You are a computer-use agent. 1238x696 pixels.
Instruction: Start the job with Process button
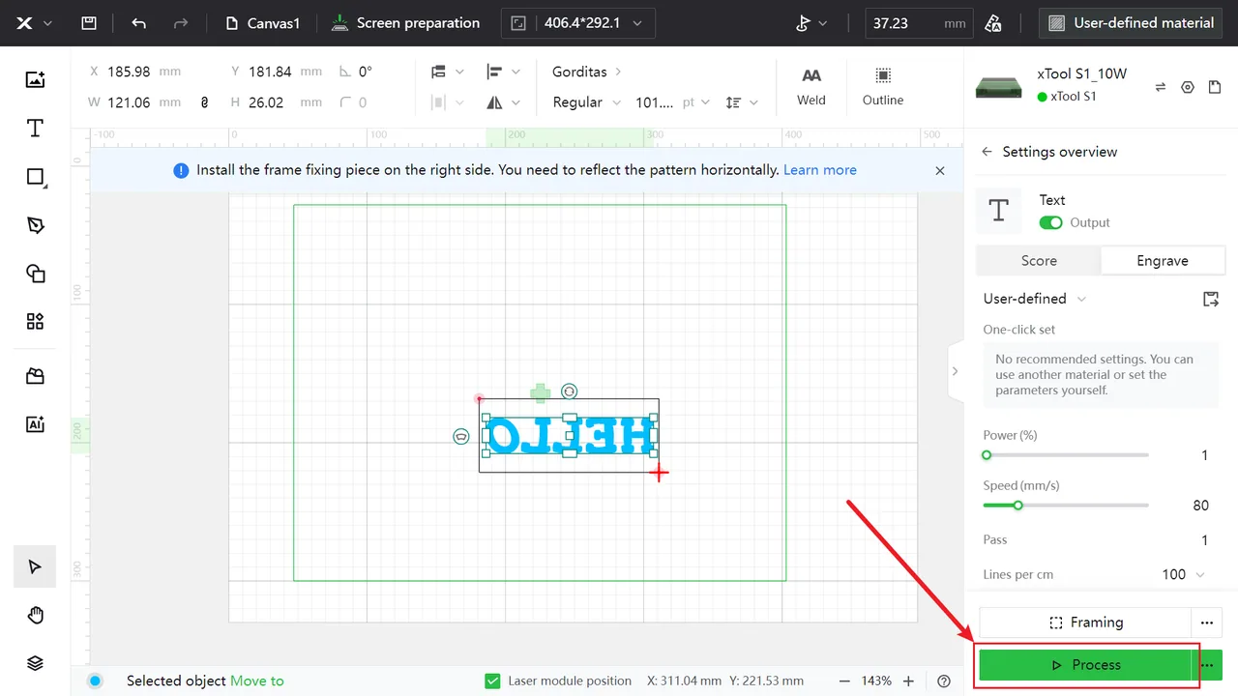(1085, 665)
